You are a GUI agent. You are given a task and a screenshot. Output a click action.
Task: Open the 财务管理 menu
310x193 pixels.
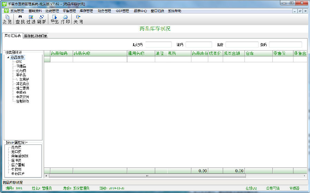tap(104, 11)
